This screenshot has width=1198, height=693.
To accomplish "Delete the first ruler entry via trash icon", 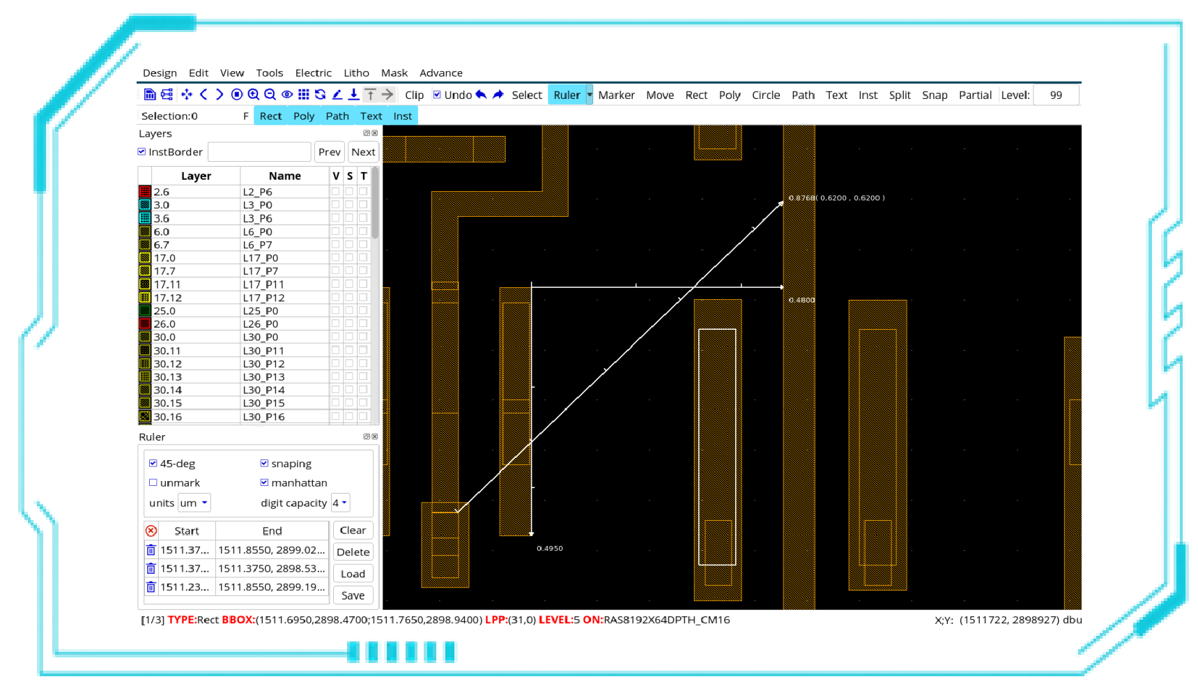I will pos(151,550).
